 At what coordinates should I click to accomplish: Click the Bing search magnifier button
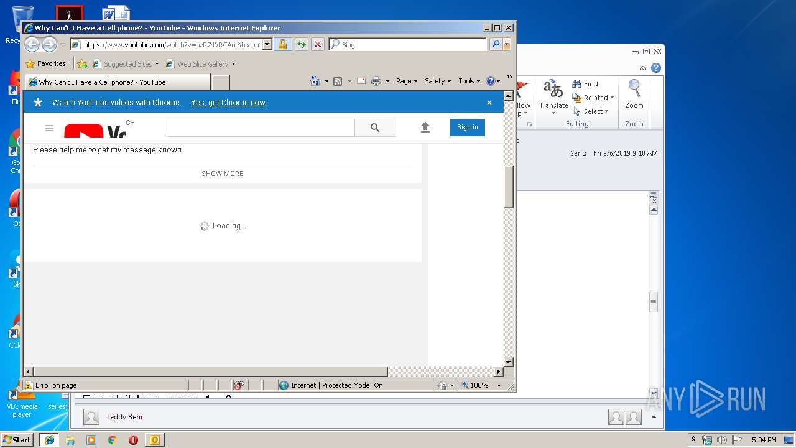coord(495,44)
